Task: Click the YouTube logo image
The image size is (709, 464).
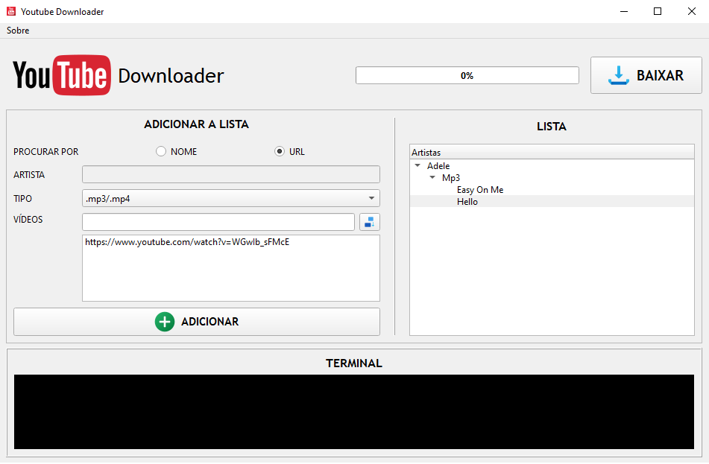Action: tap(61, 75)
